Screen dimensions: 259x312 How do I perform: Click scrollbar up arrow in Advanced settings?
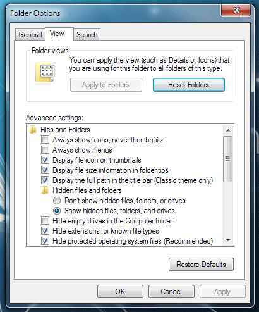(x=228, y=130)
